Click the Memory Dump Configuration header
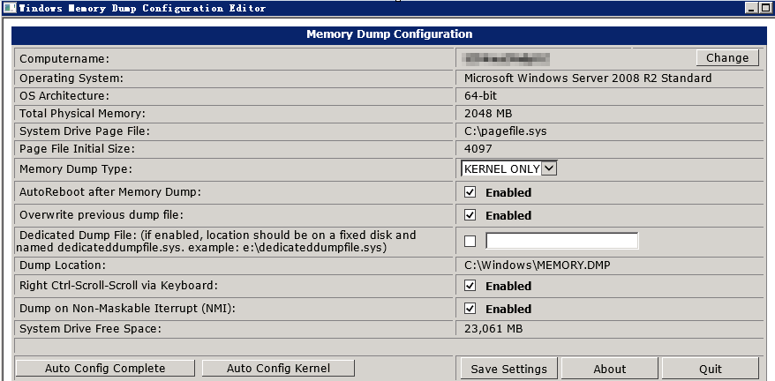Viewport: 775px width, 381px height. point(388,34)
